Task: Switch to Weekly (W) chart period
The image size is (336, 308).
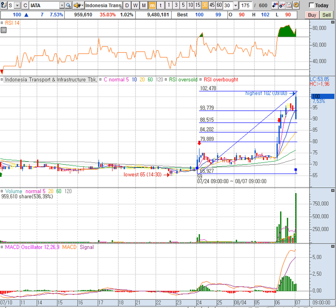Action: pyautogui.click(x=135, y=5)
